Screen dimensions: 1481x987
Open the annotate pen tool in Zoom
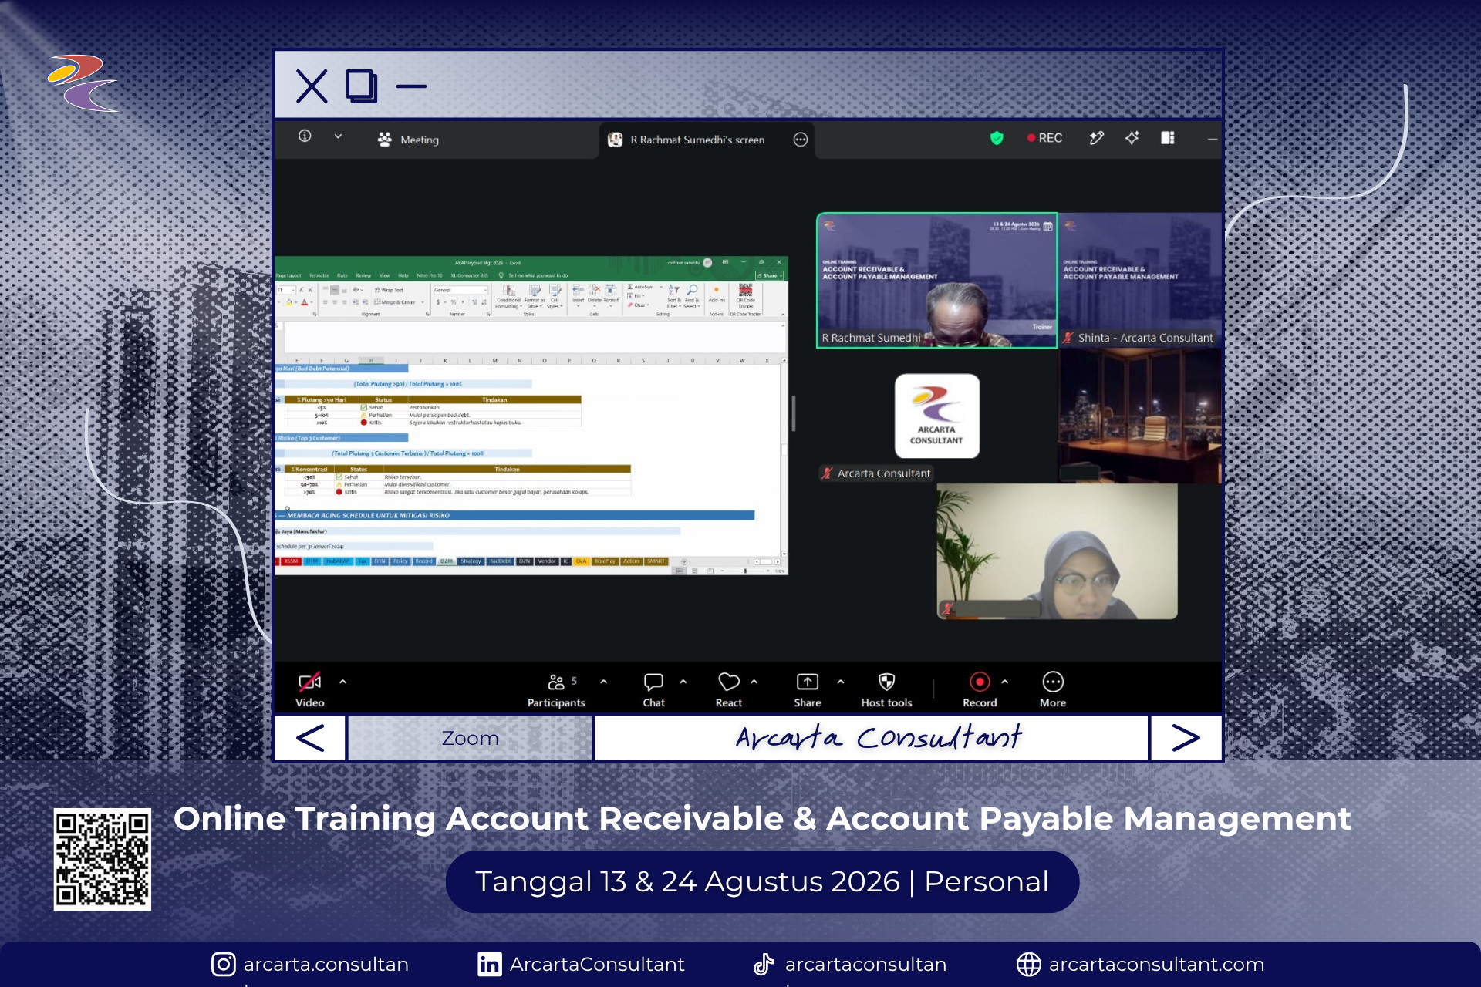[x=1096, y=138]
